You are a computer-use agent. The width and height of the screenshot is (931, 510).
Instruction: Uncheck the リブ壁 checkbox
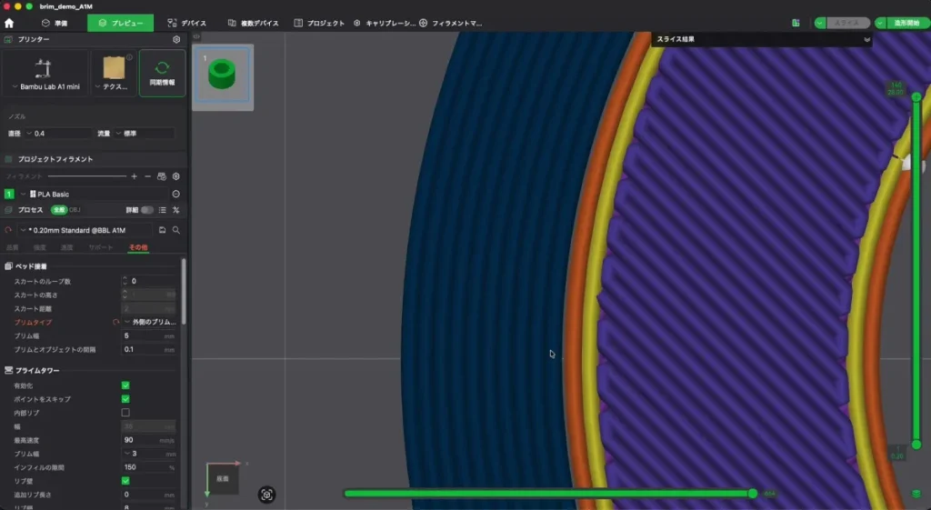pyautogui.click(x=125, y=481)
